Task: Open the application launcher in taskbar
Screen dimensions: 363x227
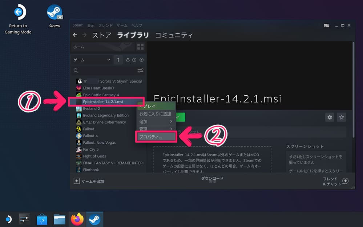Action: coord(8,219)
